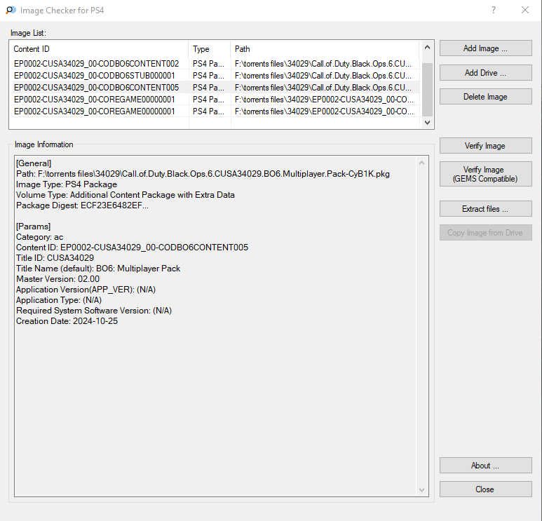Click the Title ID: CUSA34029 line
The image size is (542, 521).
tap(55, 258)
